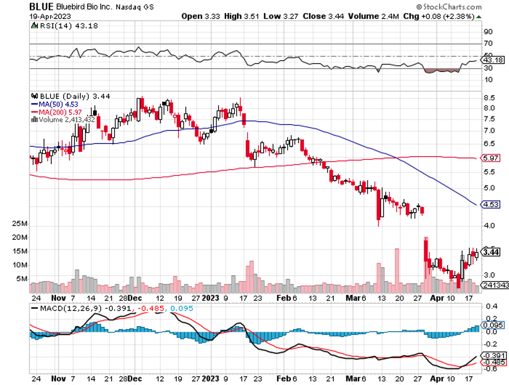Viewport: 509px width, 385px height.
Task: Click the 0.095 MACD histogram axis tag
Action: coord(493,325)
